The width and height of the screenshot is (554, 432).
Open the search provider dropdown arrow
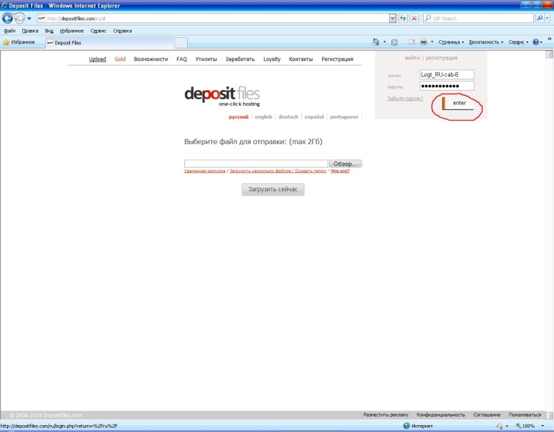pyautogui.click(x=548, y=19)
